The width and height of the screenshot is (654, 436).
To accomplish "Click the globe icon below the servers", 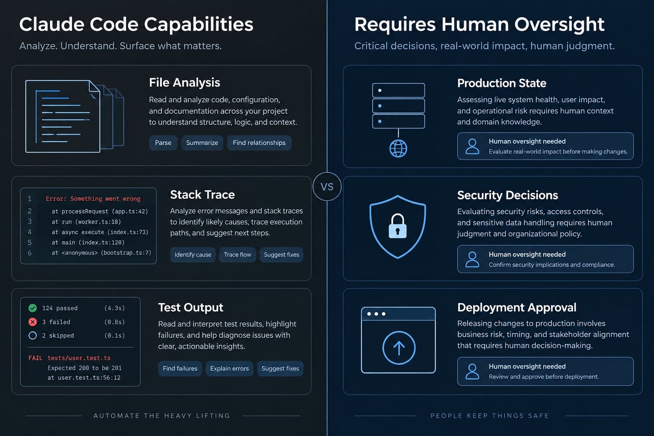I will click(x=399, y=149).
